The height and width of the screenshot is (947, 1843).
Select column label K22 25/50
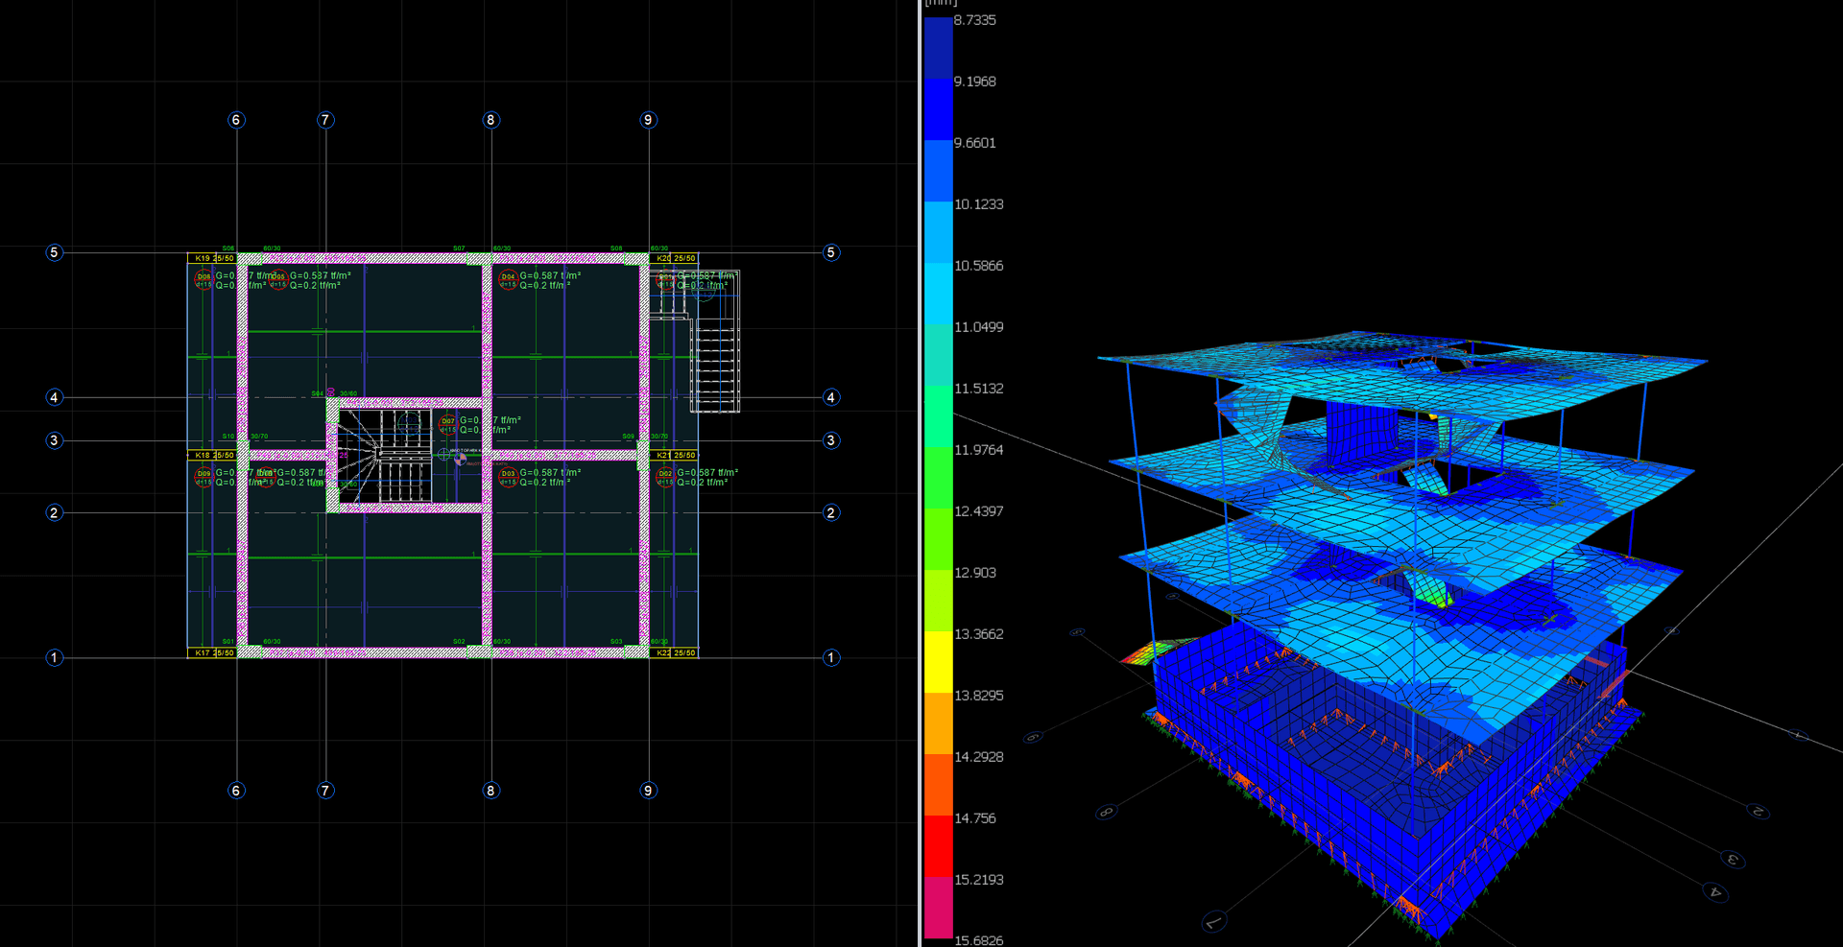(675, 652)
